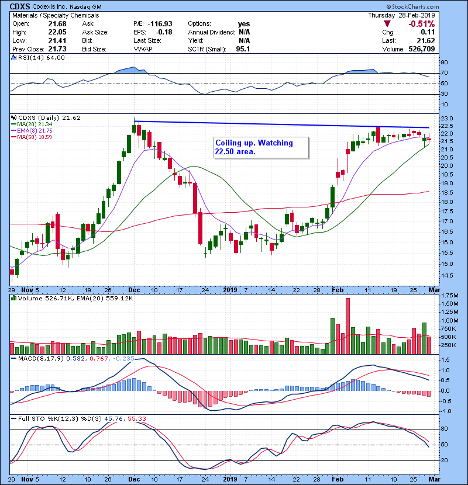Click the RSI(14) 64.00 label
Image resolution: width=468 pixels, height=485 pixels.
pyautogui.click(x=41, y=57)
